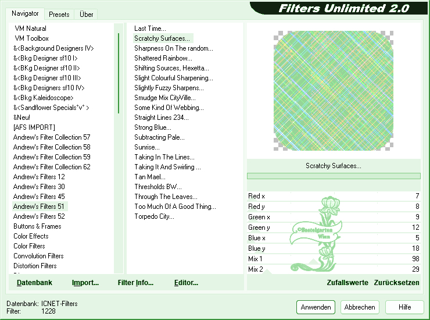Choose the Shattered Rainbow... filter
This screenshot has width=430, height=320.
tap(163, 58)
